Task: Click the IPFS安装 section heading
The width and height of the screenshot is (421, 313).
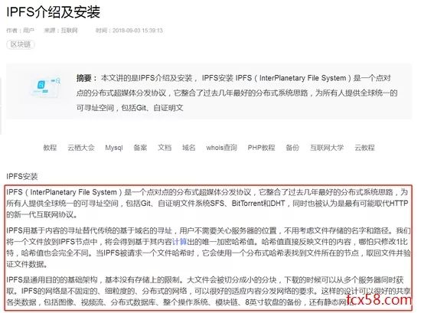Action: pyautogui.click(x=22, y=176)
